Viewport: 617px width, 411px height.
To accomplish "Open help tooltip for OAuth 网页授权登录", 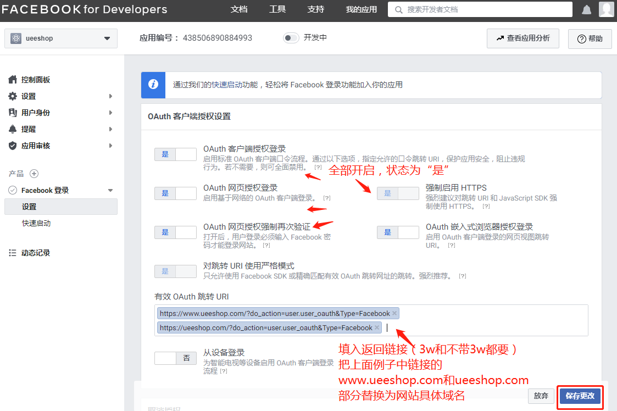I will (327, 198).
